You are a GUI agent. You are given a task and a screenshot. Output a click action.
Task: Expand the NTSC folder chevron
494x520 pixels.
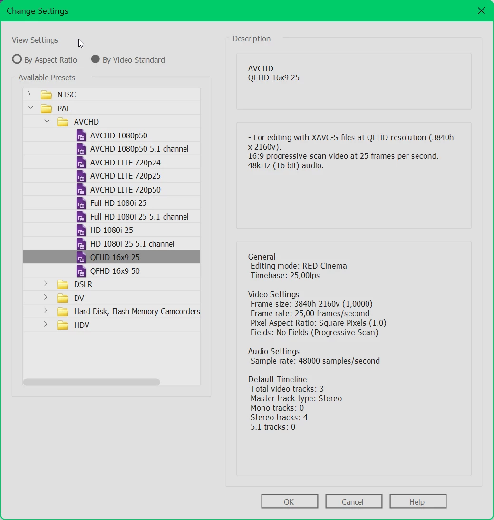point(29,94)
